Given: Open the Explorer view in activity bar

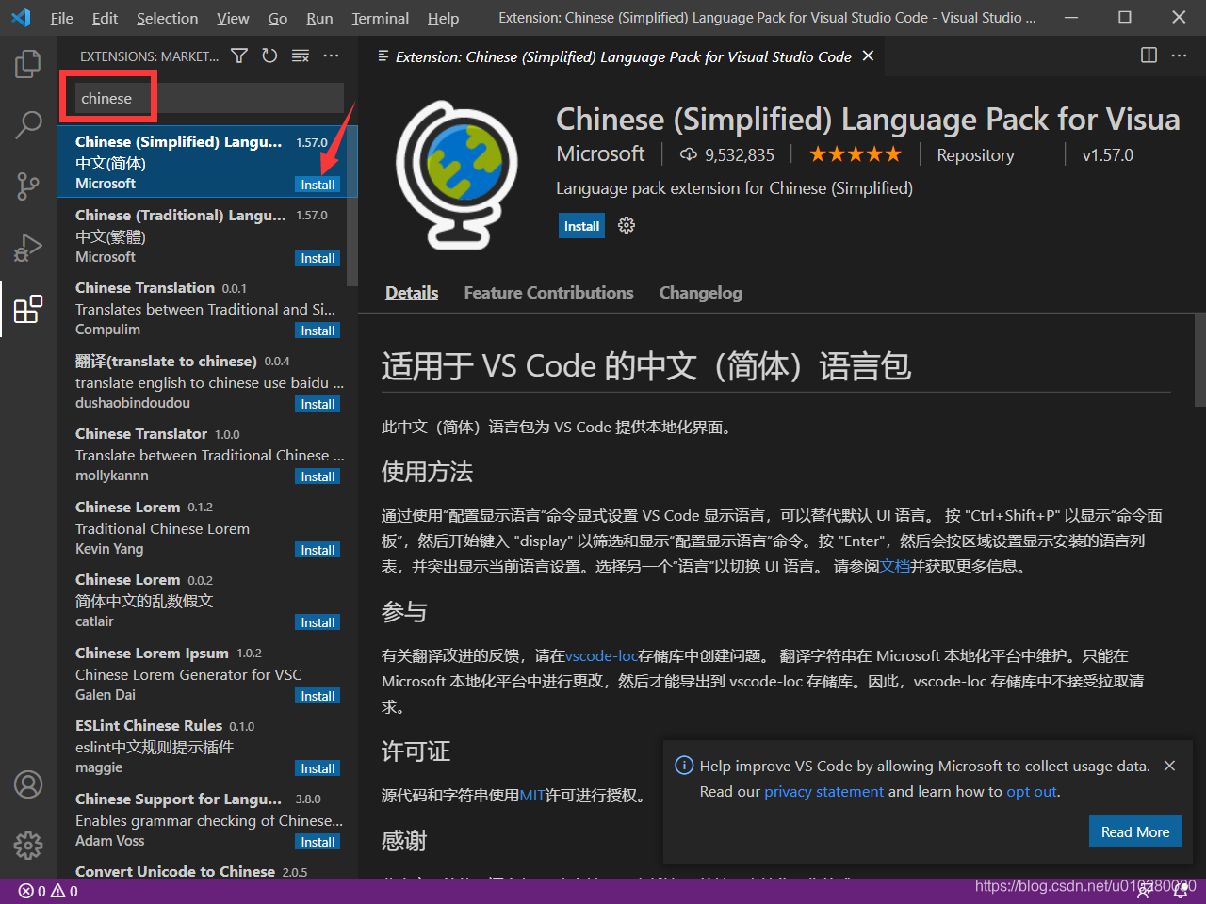Looking at the screenshot, I should coord(28,64).
